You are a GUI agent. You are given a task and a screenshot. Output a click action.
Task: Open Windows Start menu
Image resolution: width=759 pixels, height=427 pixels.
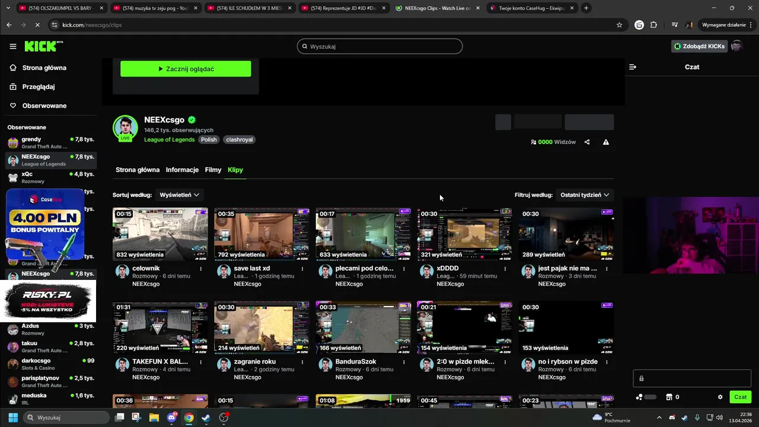click(x=13, y=418)
